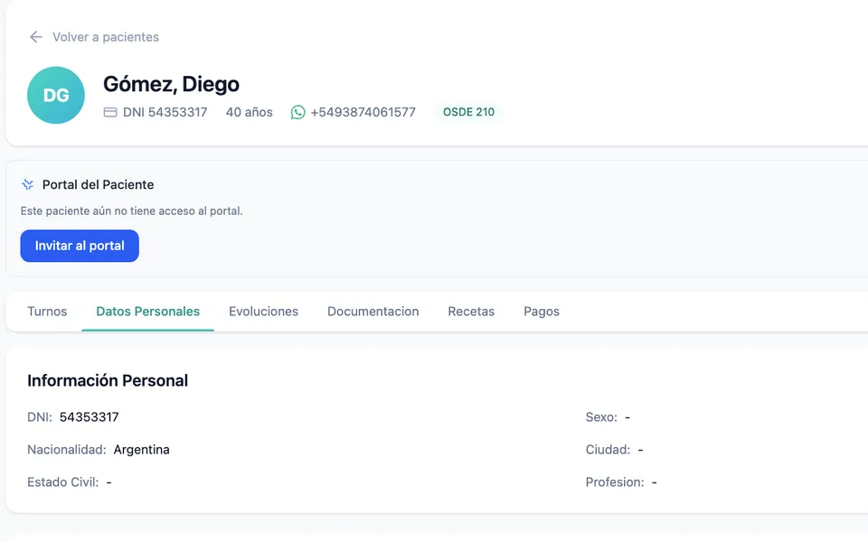Image resolution: width=868 pixels, height=542 pixels.
Task: Switch to the Turnos tab
Action: (47, 312)
